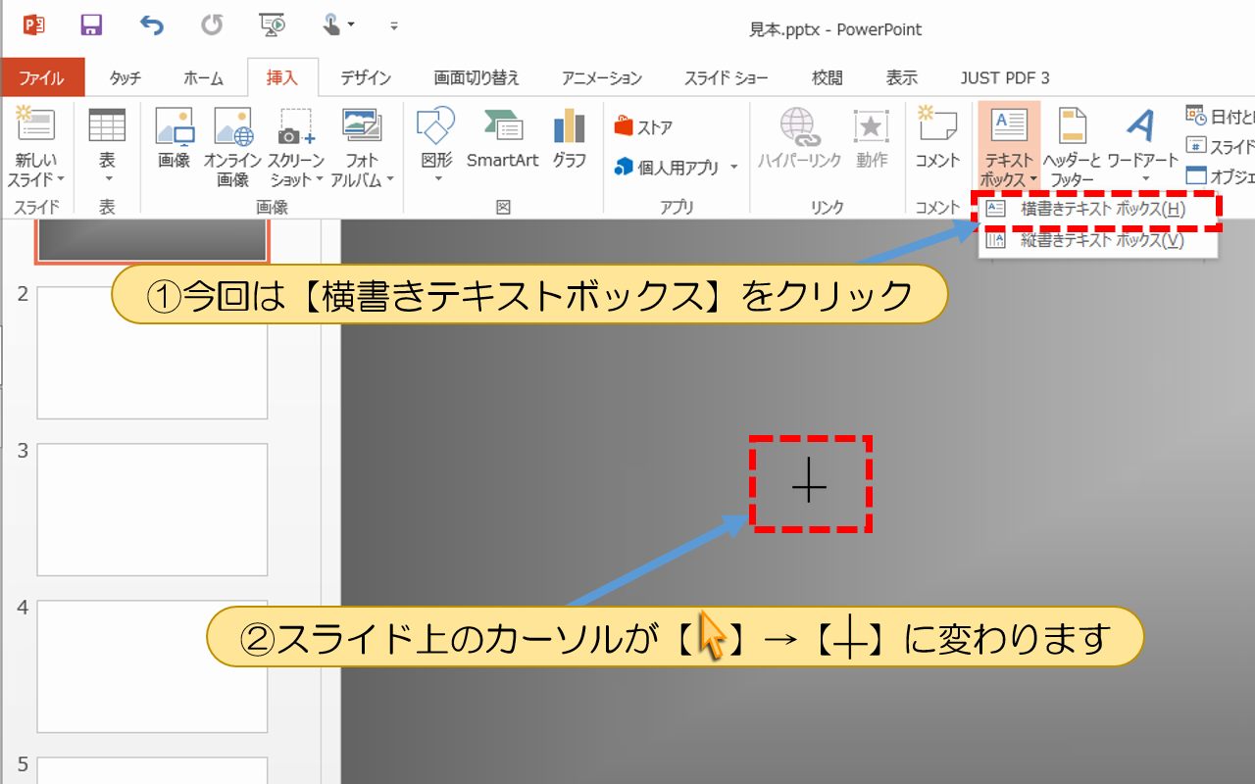Start slideshow from beginning icon
The image size is (1255, 784).
273,24
